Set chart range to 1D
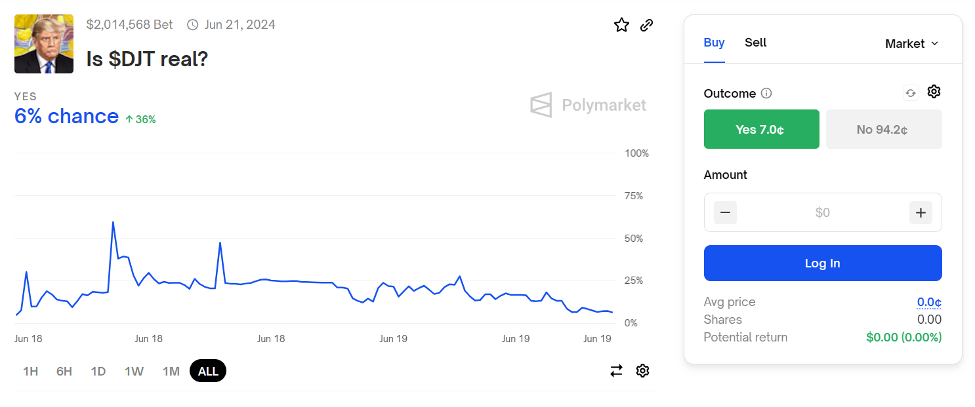Viewport: 975px width, 407px height. (x=98, y=372)
